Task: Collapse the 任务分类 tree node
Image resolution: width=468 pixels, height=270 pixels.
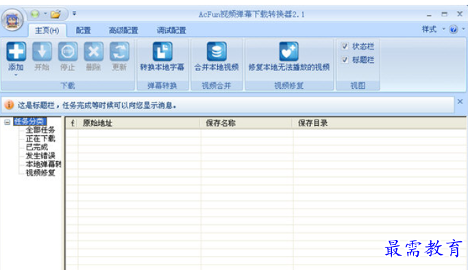Action: click(7, 122)
